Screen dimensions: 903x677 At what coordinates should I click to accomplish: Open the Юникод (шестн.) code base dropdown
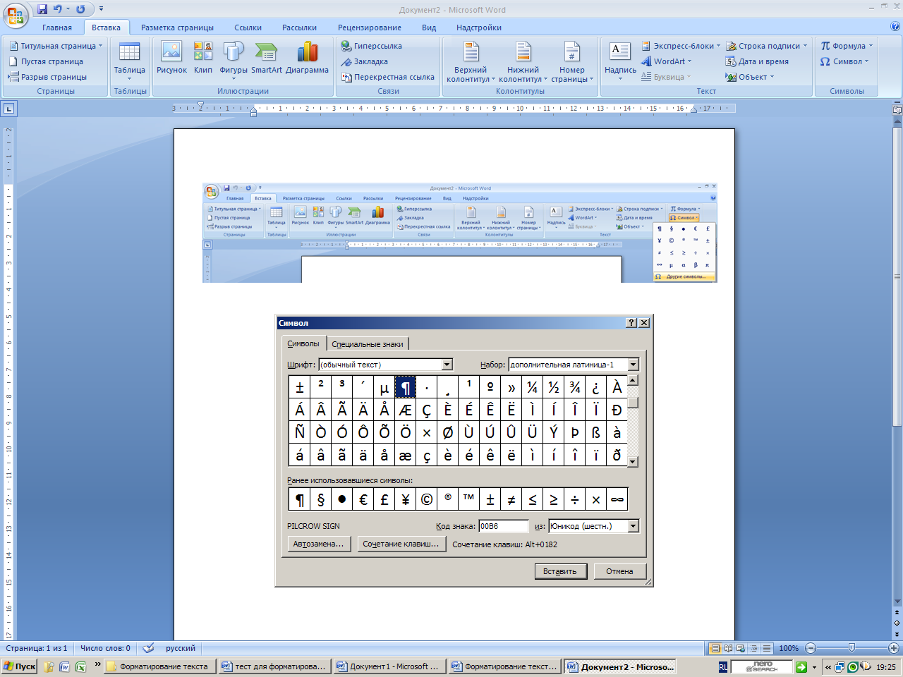click(633, 526)
